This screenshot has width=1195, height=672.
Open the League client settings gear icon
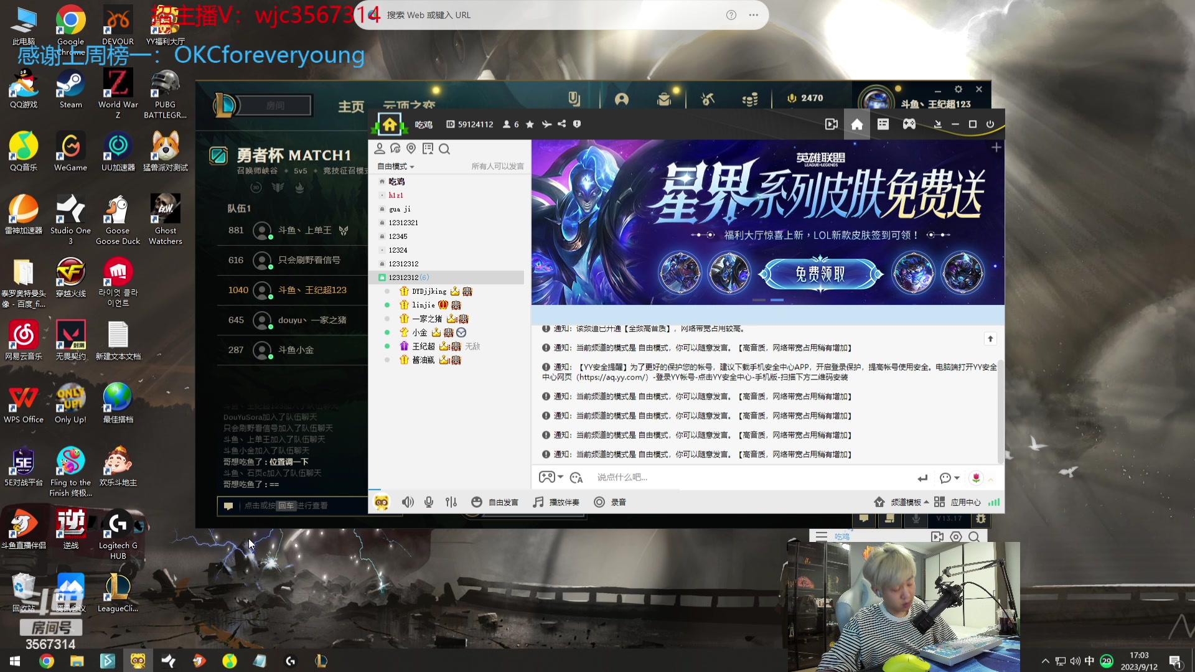[958, 90]
